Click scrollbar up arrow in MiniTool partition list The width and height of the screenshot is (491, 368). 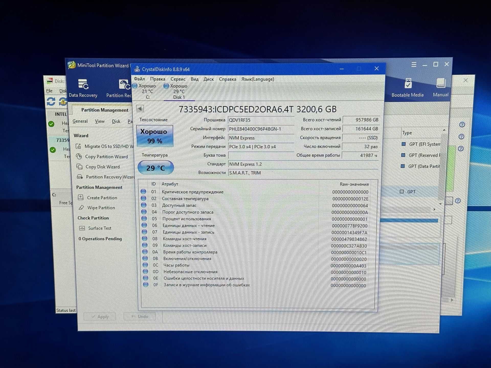coord(444,130)
